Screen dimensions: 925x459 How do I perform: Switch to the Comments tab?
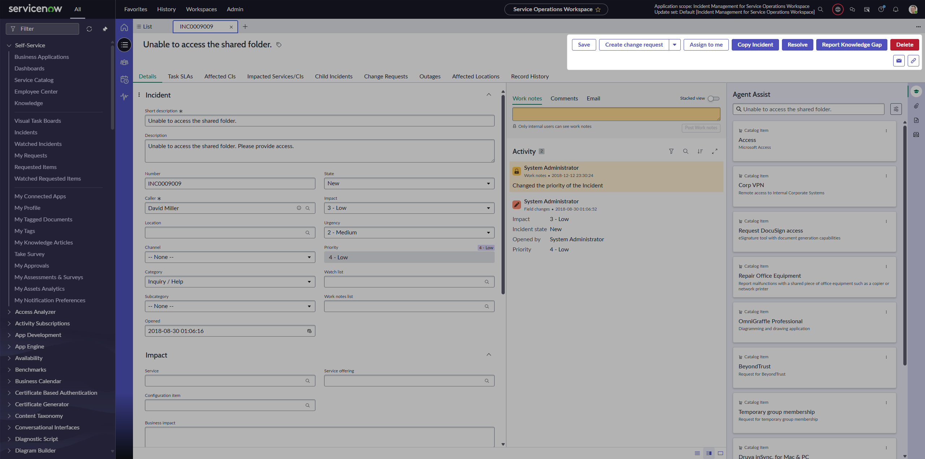(564, 98)
